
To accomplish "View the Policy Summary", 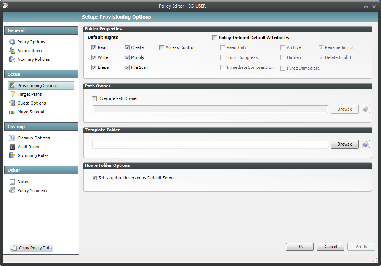I will click(32, 190).
